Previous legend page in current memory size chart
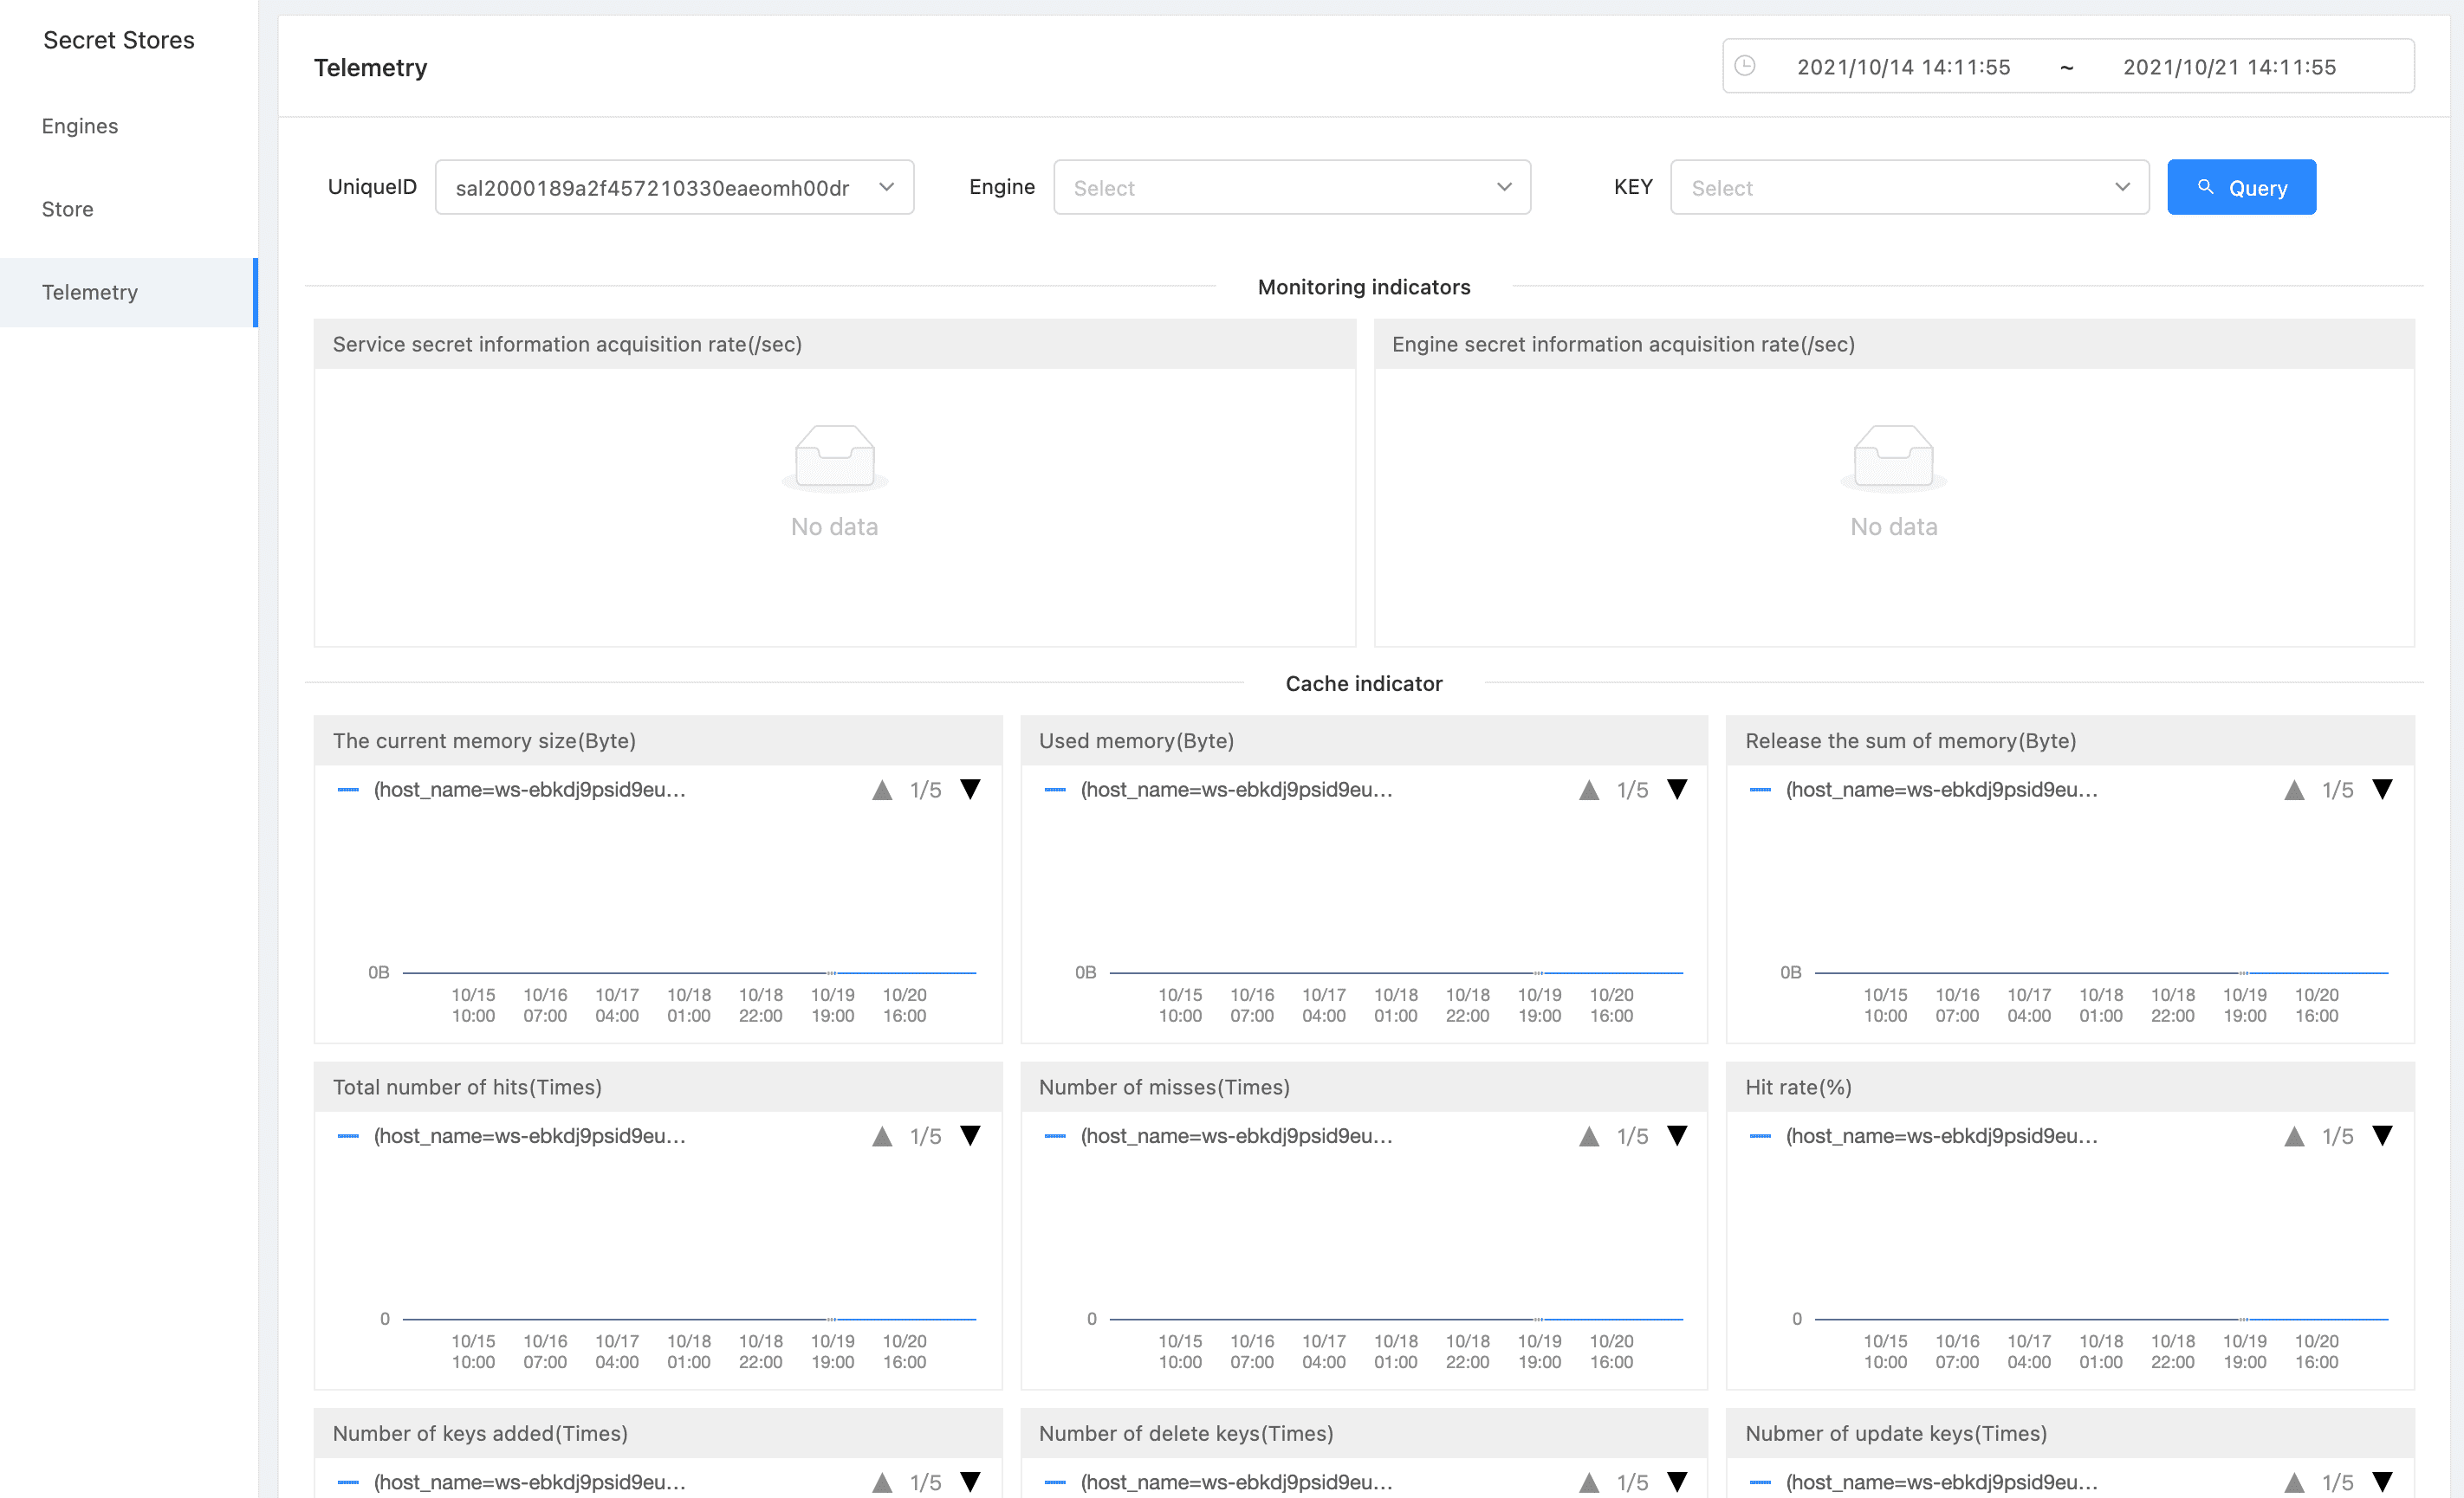The image size is (2464, 1498). [x=882, y=790]
